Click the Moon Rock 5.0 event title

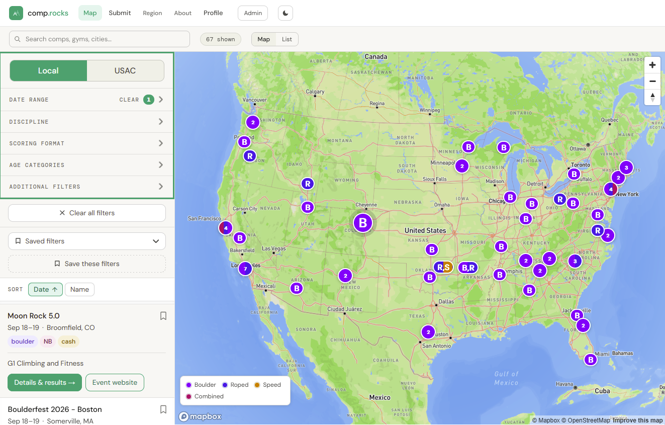[34, 316]
